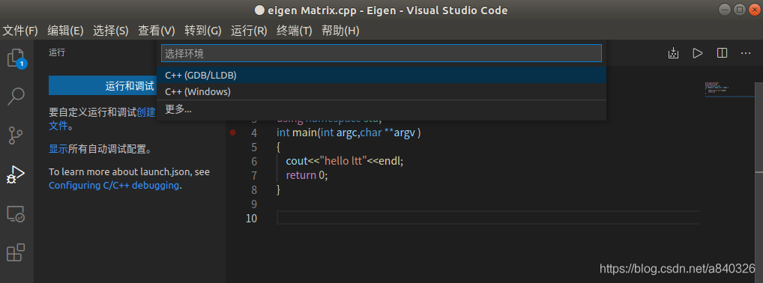Click the 创建 launch.json link

[x=145, y=112]
